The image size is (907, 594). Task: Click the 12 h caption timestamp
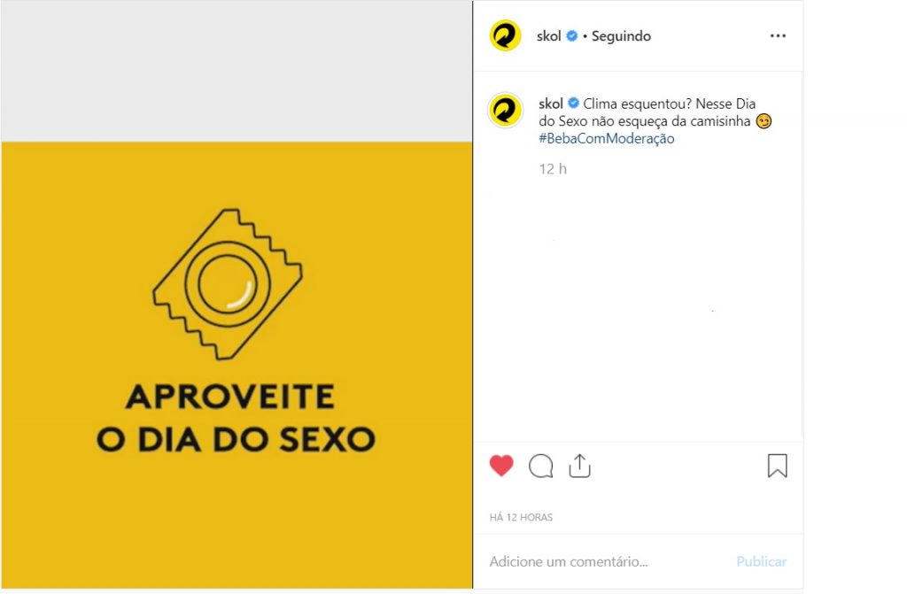553,169
